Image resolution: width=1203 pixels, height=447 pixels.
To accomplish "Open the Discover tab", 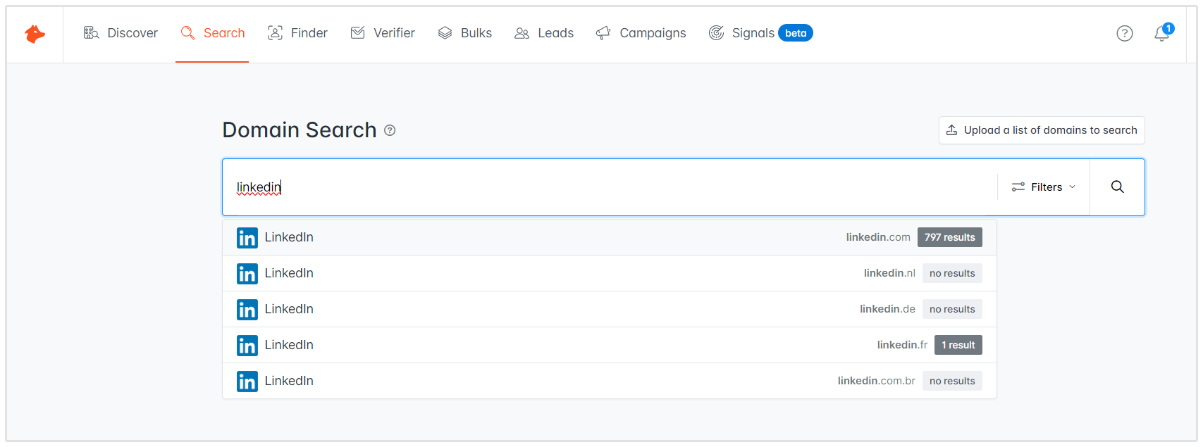I will pos(121,33).
